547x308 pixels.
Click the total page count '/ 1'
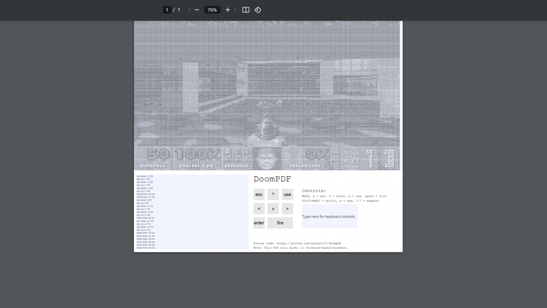pyautogui.click(x=177, y=10)
